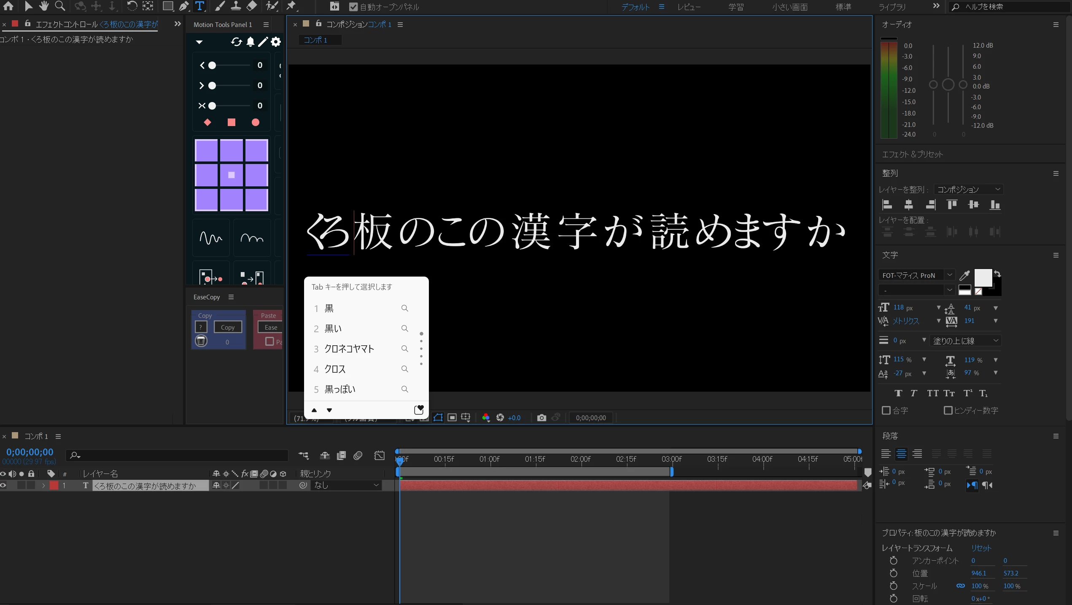Screen dimensions: 1072x605
Task: Click center paragraph alignment icon
Action: 901,454
